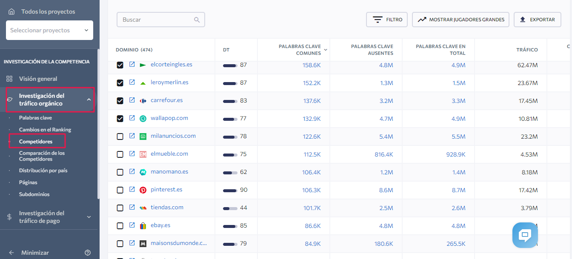This screenshot has width=572, height=259.
Task: Uncheck the elcorteingles.es checkbox
Action: [x=120, y=65]
